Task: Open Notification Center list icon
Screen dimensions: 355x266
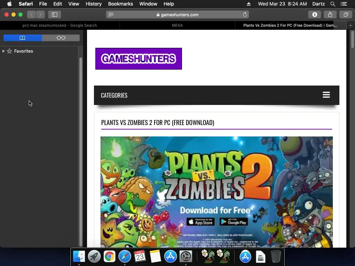Action: (x=344, y=4)
